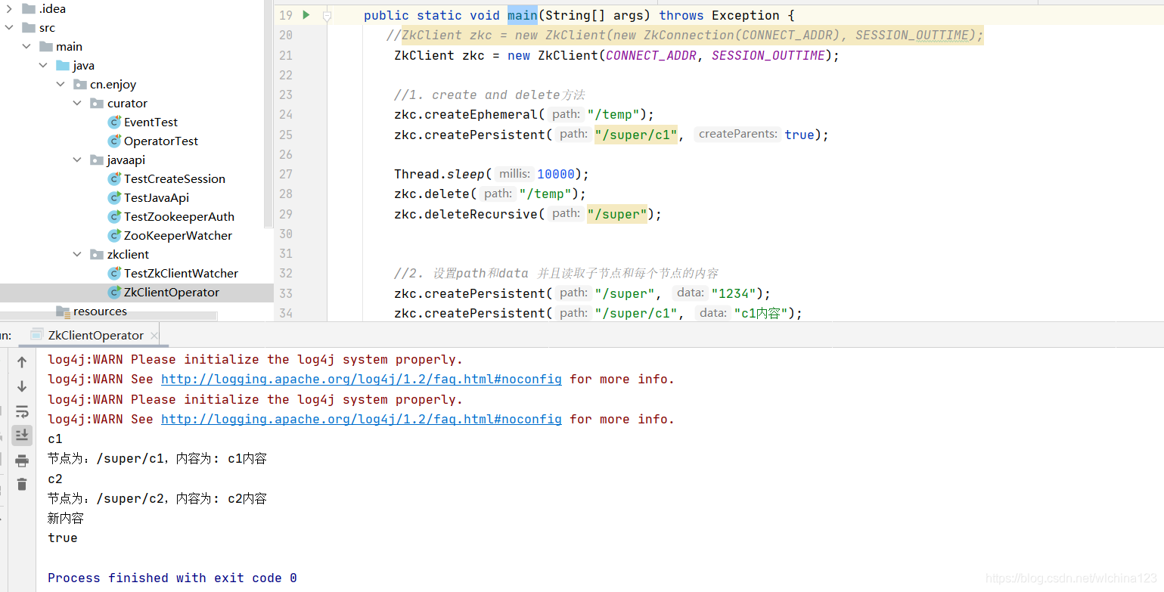Click createEphemeral call on line 24
Screen dimensions: 1164x592
coord(481,114)
